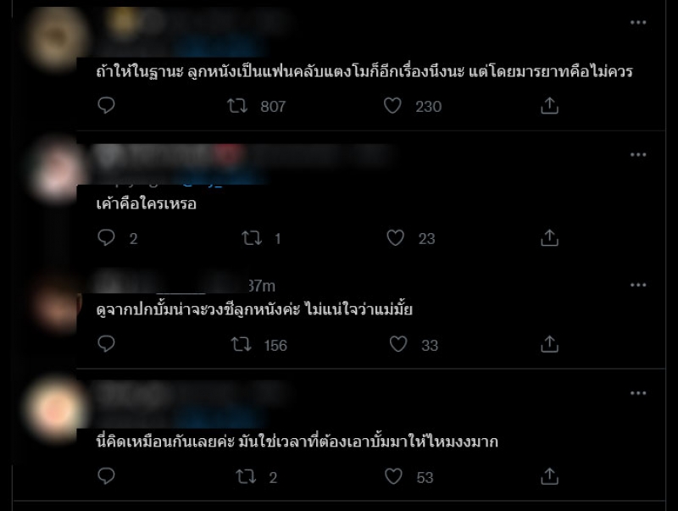Retweet the tweet with 1 retweet
The width and height of the screenshot is (678, 511).
pyautogui.click(x=252, y=238)
